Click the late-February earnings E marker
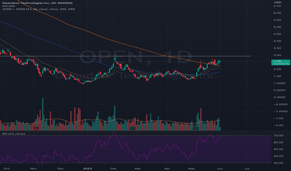 pos(132,128)
